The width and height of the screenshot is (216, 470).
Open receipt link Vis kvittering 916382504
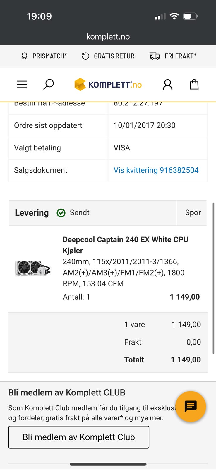pos(156,170)
